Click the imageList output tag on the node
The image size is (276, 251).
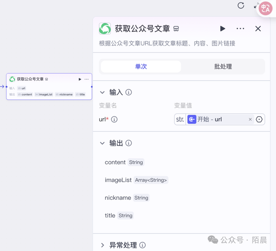click(x=44, y=95)
